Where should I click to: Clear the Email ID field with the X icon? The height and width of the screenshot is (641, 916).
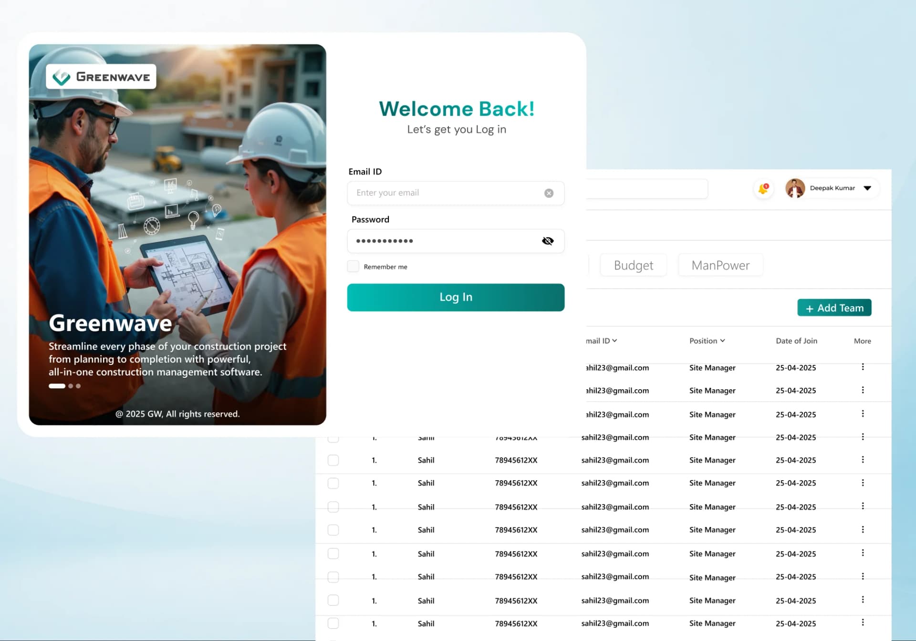549,193
